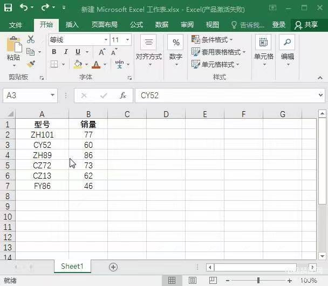
Task: Cut selection with the scissors icon
Action: [x=31, y=39]
